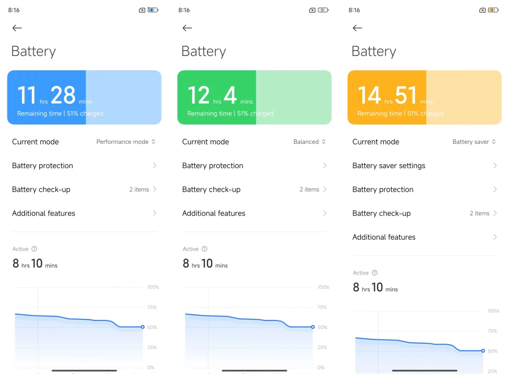This screenshot has width=509, height=374.
Task: Tap Active help icon on Battery saver screen
Action: (375, 273)
